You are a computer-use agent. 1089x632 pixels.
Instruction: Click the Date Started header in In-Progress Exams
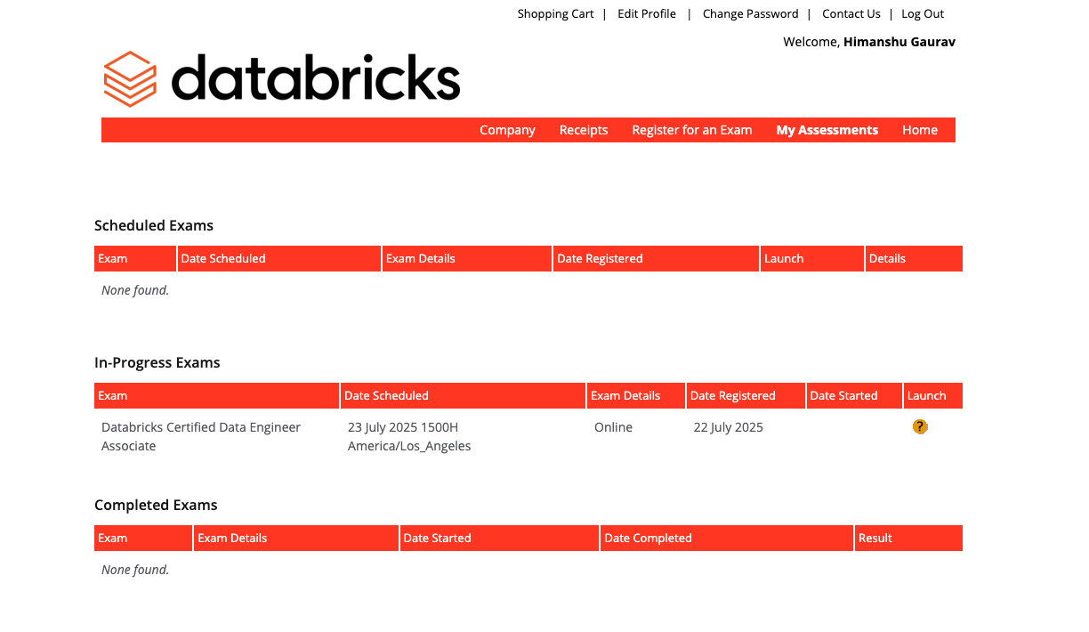(x=843, y=396)
